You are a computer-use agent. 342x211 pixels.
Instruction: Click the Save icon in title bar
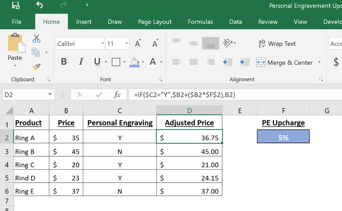click(x=15, y=5)
